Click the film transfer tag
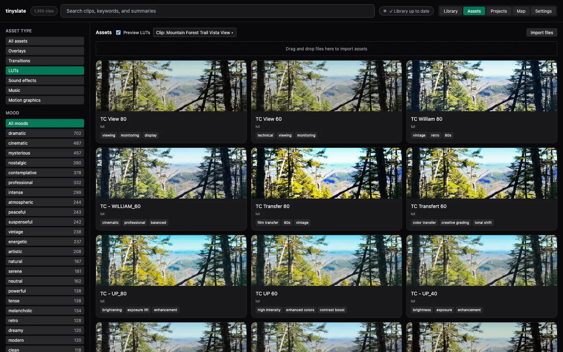 [x=268, y=223]
